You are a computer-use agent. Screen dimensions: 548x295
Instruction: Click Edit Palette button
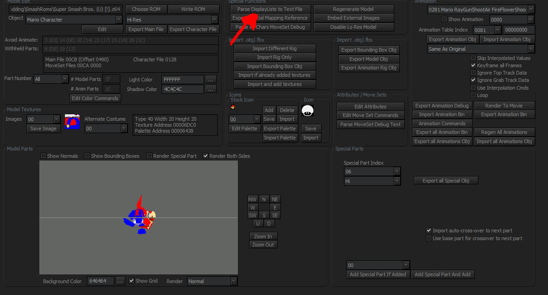pyautogui.click(x=245, y=129)
